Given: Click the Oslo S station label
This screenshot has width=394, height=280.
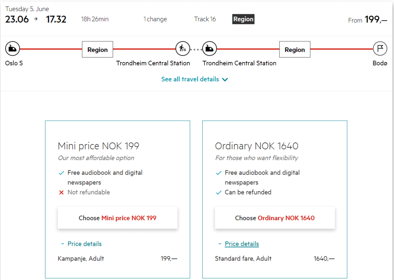Looking at the screenshot, I should (14, 63).
